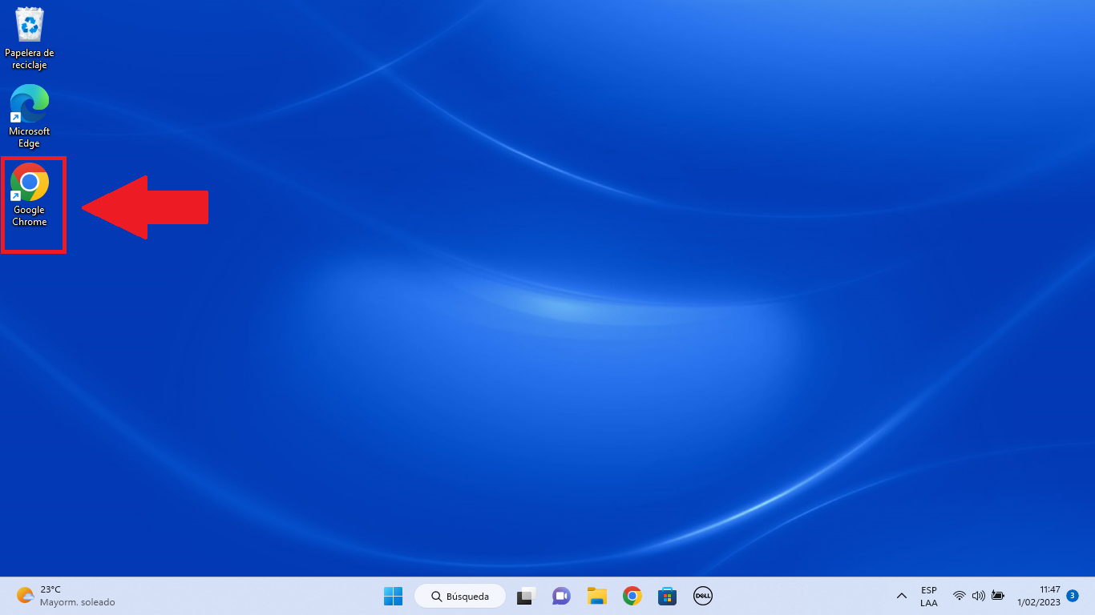Select the Microsoft Edge desktop shortcut

coord(30,115)
